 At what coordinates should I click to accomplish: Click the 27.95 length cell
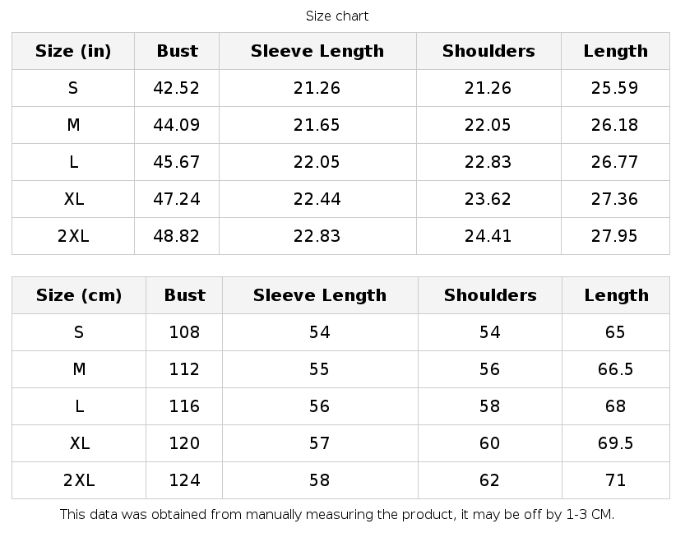(x=615, y=236)
